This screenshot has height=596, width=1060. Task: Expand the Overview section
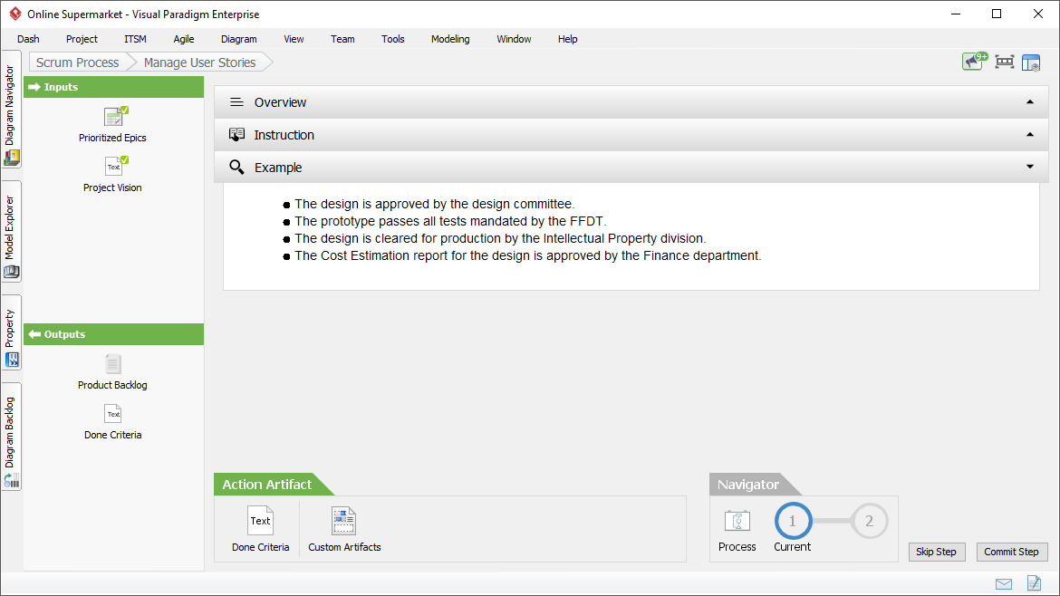631,102
